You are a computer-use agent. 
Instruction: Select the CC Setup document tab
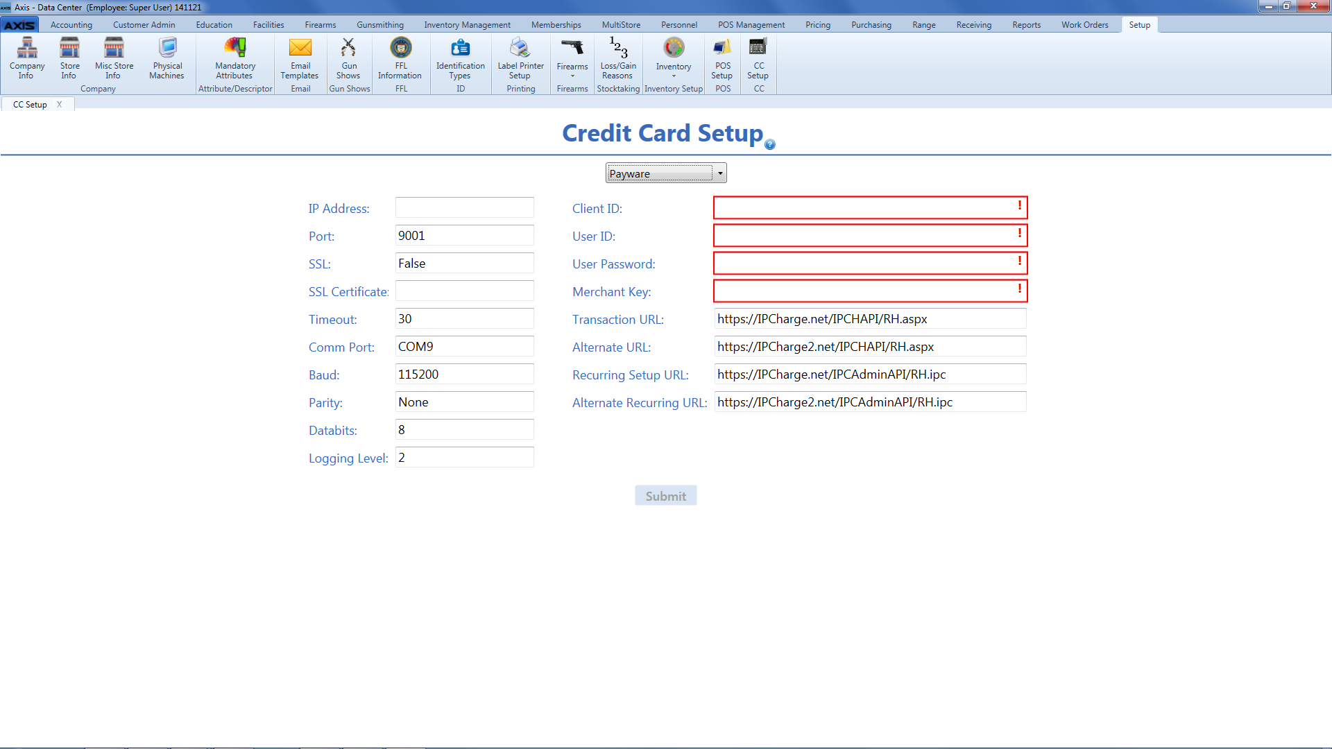(x=30, y=105)
